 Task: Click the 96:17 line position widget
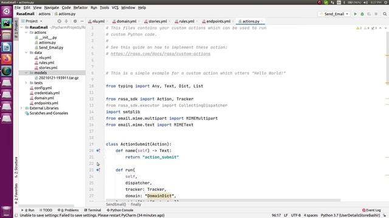(276, 216)
